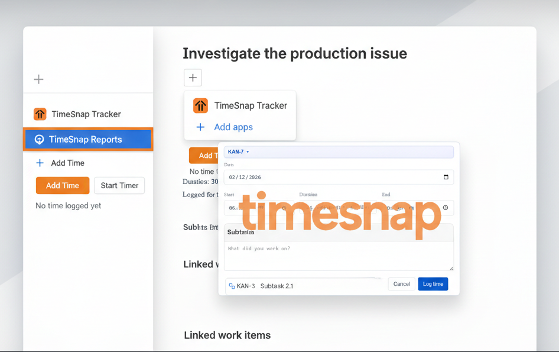559x352 pixels.
Task: Open the calendar picker icon in Date field
Action: (x=446, y=177)
